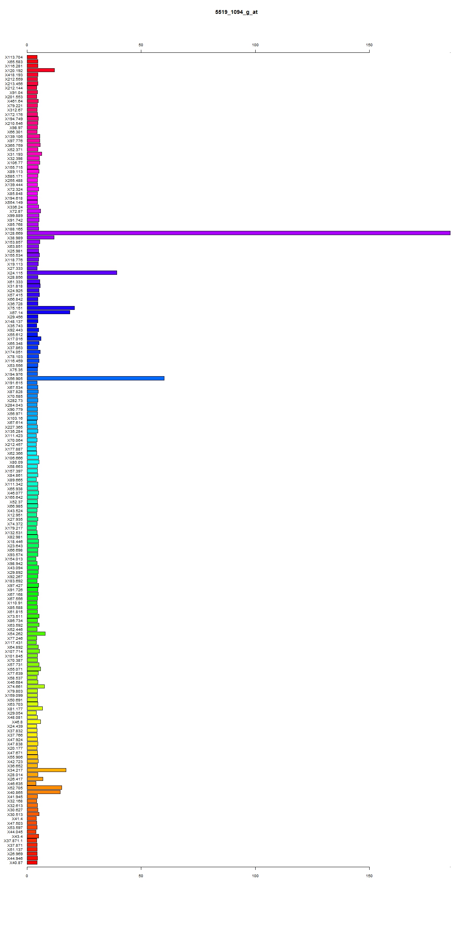462x925 pixels.
Task: Click the label X106.666
Action: (14, 458)
